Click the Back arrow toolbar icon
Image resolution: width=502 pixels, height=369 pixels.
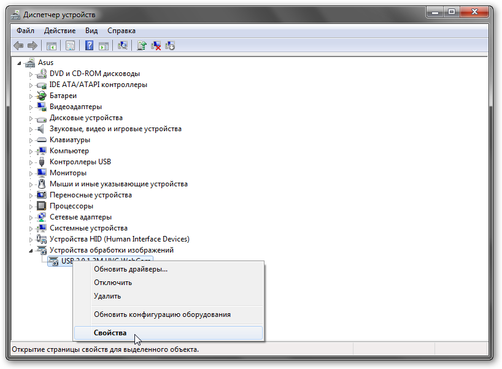click(x=18, y=46)
